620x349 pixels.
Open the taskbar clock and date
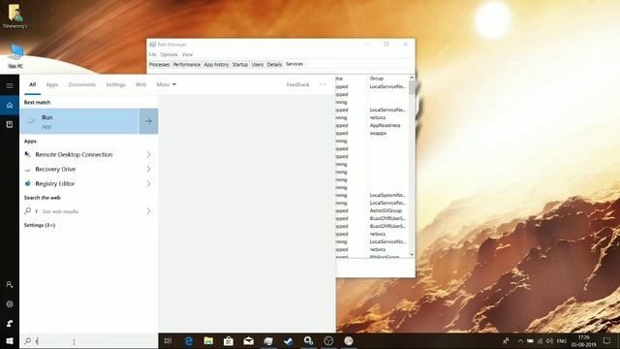[x=583, y=340]
